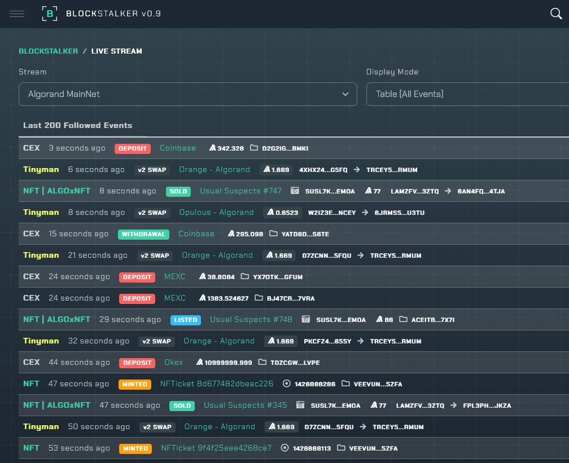The height and width of the screenshot is (463, 569).
Task: Click the v2 SWAP chip on the Opulous row
Action: click(x=152, y=213)
